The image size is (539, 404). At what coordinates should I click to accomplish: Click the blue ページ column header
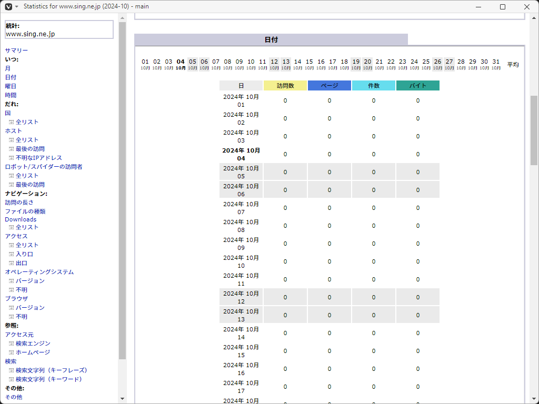click(330, 86)
